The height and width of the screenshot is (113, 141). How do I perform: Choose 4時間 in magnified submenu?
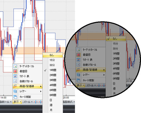(x=116, y=68)
